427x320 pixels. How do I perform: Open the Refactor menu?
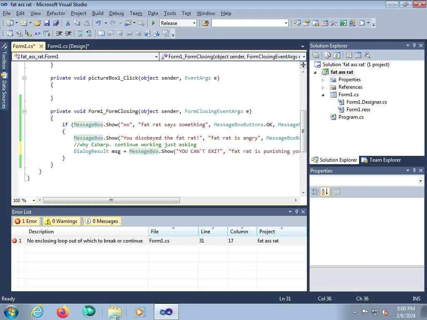point(55,13)
